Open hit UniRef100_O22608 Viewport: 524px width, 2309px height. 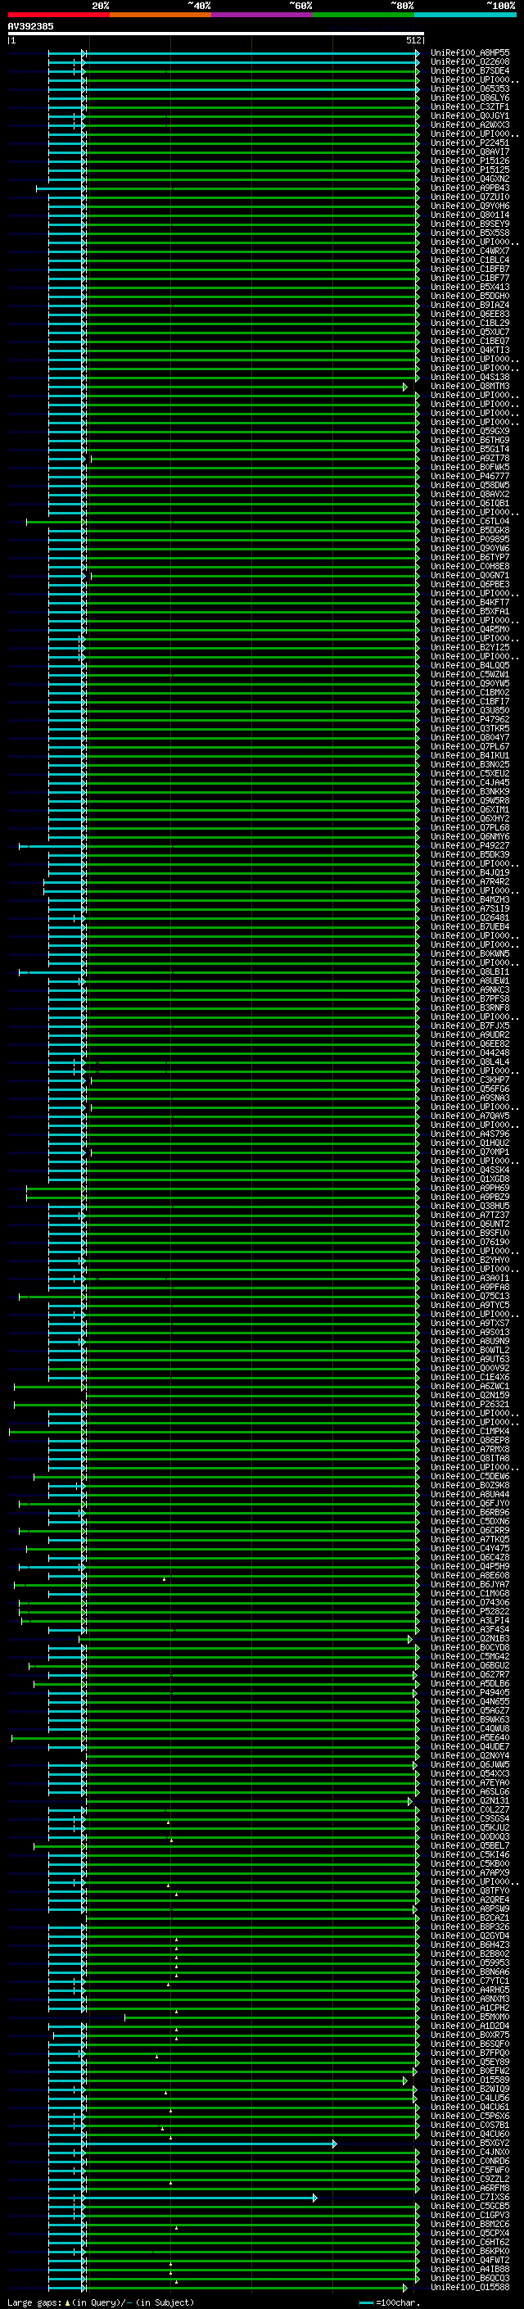[469, 62]
